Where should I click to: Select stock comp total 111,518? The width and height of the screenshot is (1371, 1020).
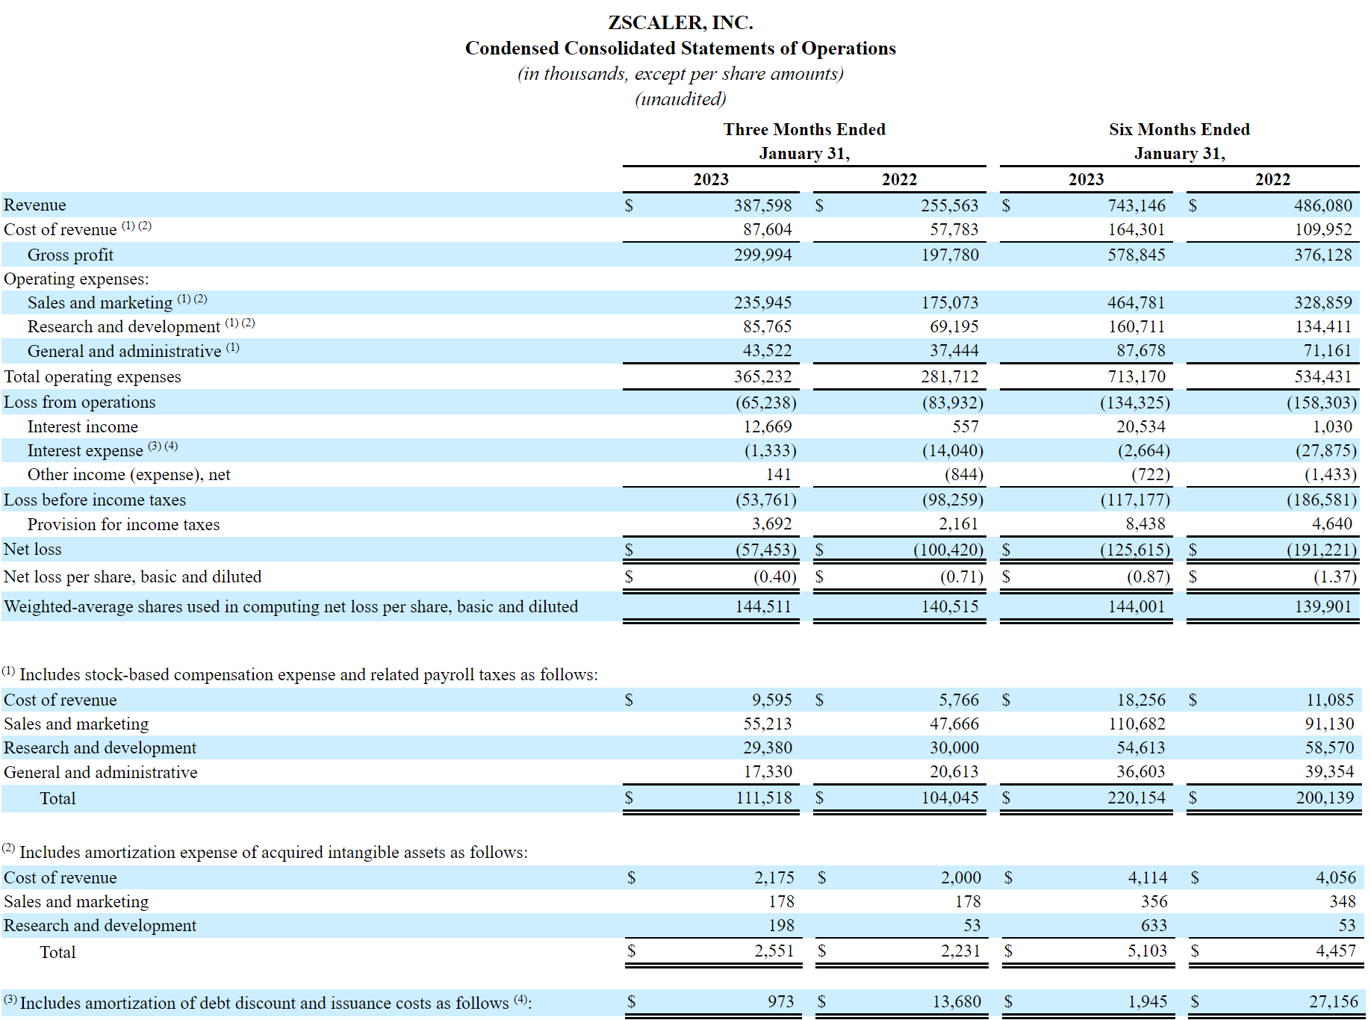764,797
